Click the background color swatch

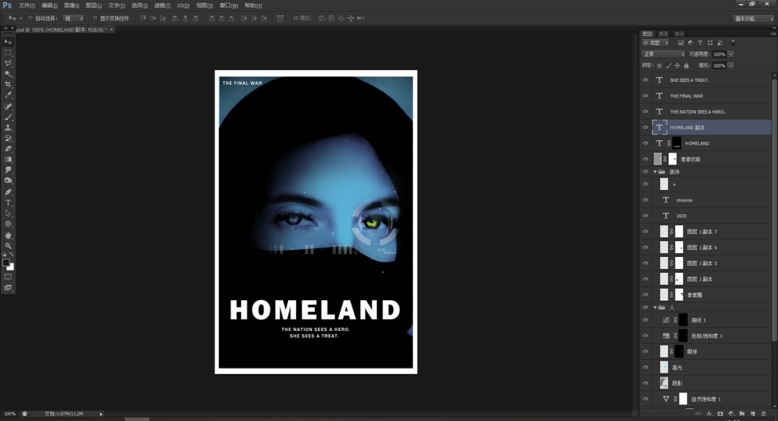[x=12, y=268]
